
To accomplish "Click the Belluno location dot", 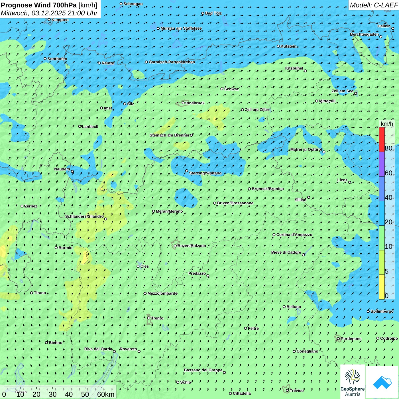I will tap(284, 307).
